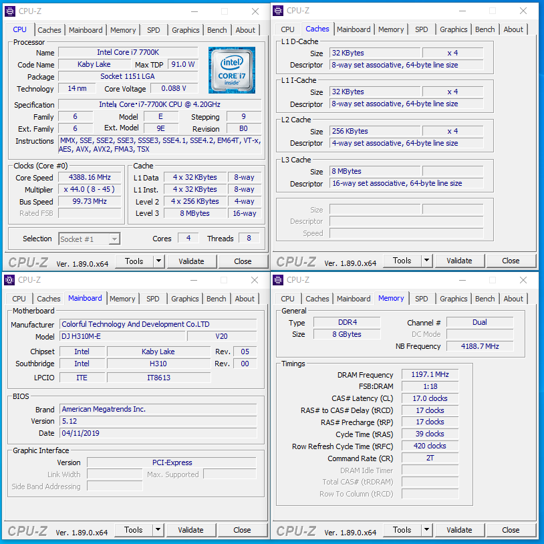Switch to Mainboard tab in CPU window
Viewport: 544px width, 544px height.
(x=86, y=30)
